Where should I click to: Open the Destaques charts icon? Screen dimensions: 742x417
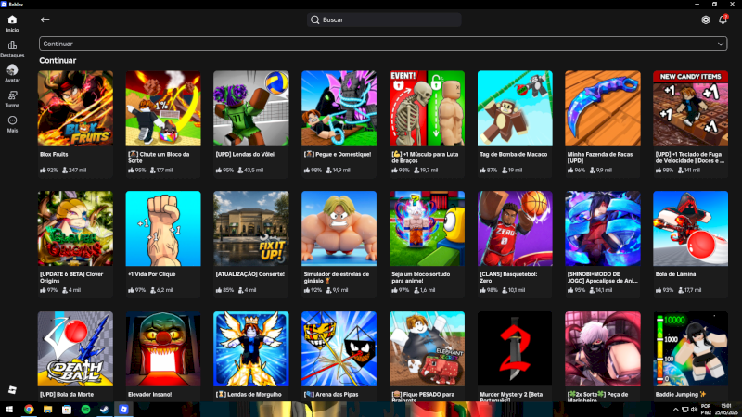coord(12,45)
